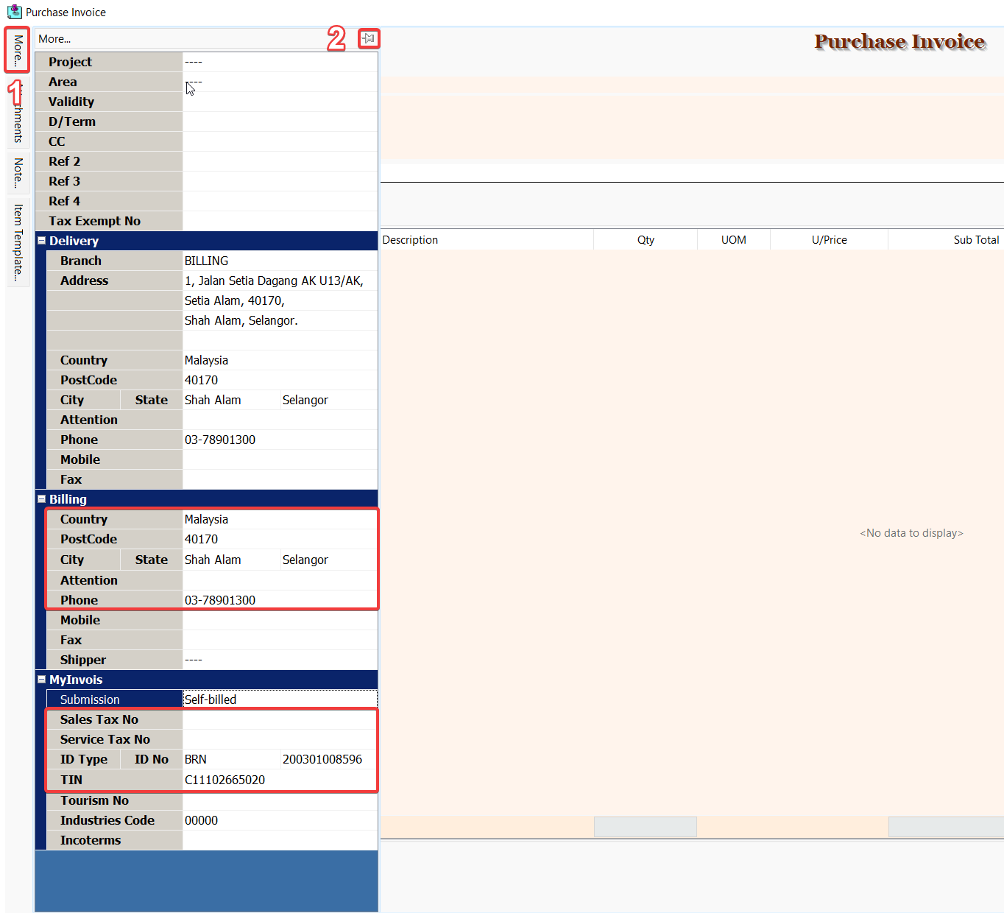
Task: Collapse the MyInvois section
Action: pyautogui.click(x=42, y=680)
